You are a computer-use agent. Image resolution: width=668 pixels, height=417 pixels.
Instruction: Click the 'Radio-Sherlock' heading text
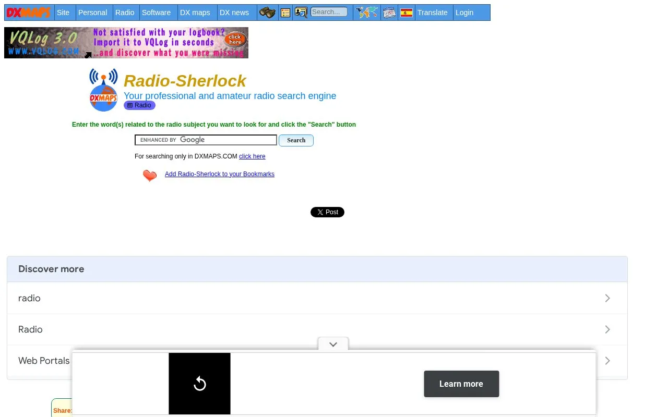[x=185, y=81]
